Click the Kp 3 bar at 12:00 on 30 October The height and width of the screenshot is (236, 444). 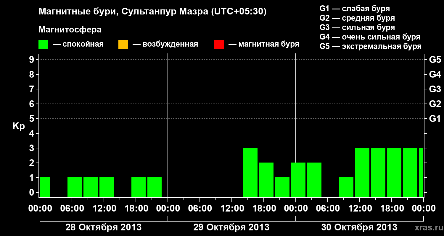pos(362,172)
